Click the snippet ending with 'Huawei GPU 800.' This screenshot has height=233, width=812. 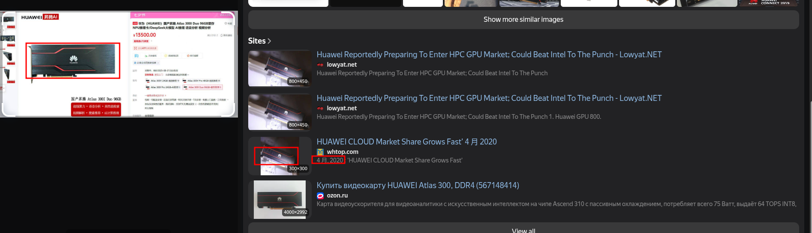(459, 117)
